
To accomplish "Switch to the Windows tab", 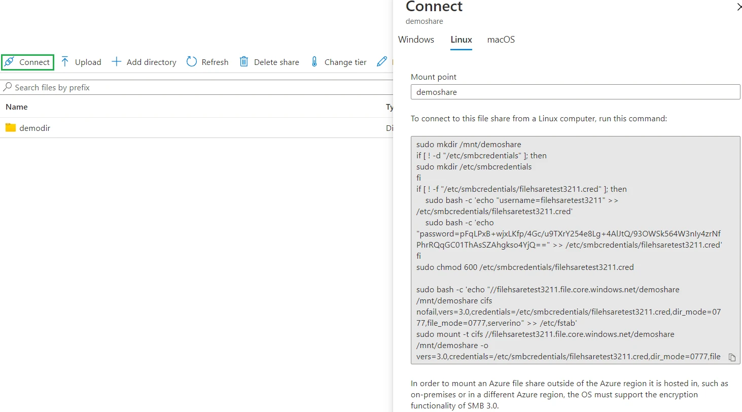I will point(416,40).
